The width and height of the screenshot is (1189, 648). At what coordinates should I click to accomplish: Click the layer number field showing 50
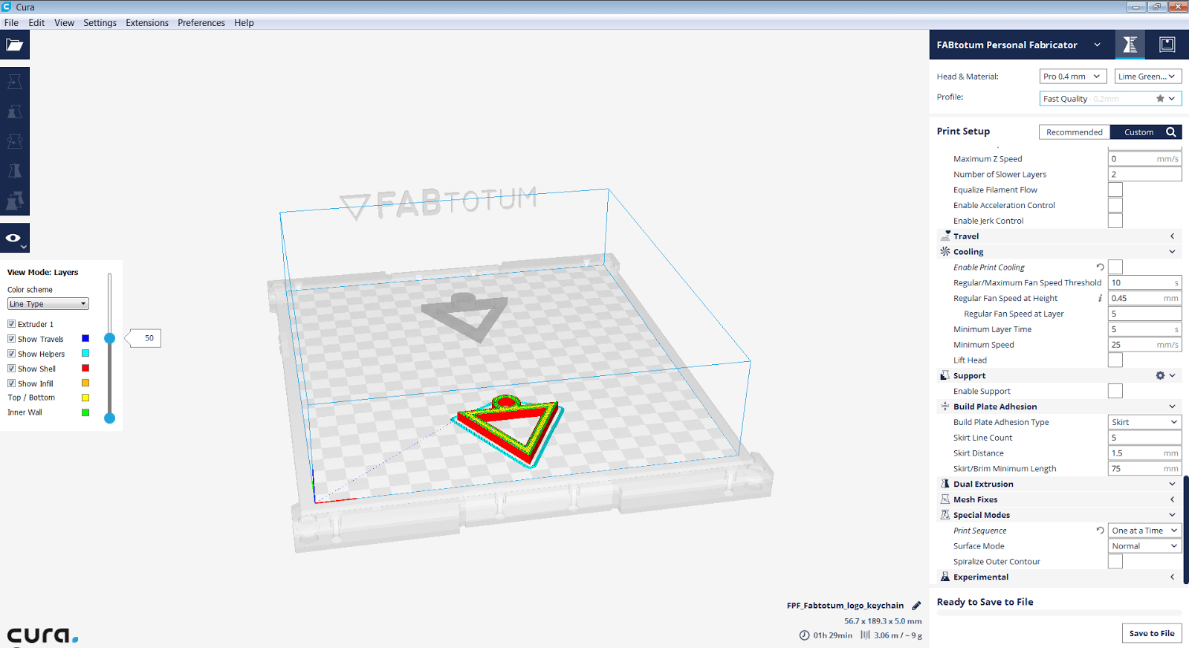pyautogui.click(x=146, y=338)
